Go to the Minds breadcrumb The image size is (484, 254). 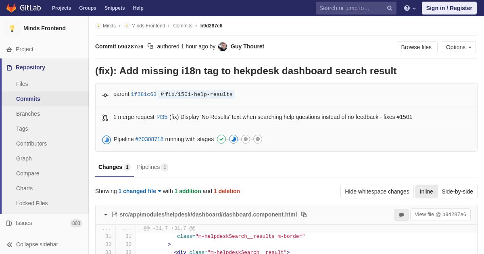pos(109,26)
